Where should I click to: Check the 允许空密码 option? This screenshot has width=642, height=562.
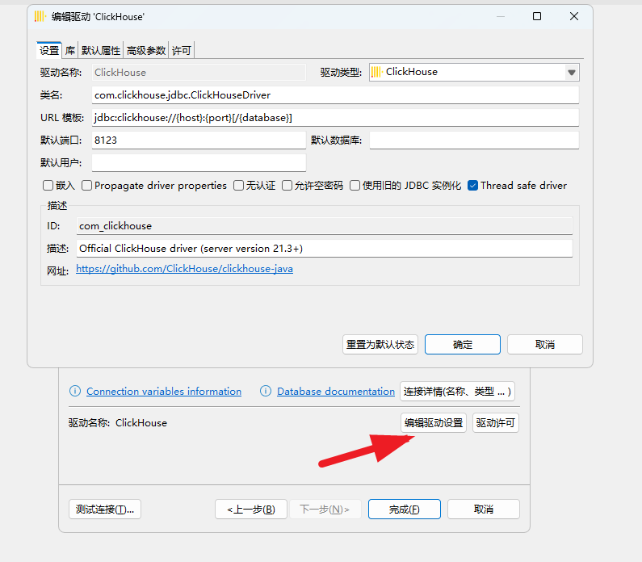point(287,186)
